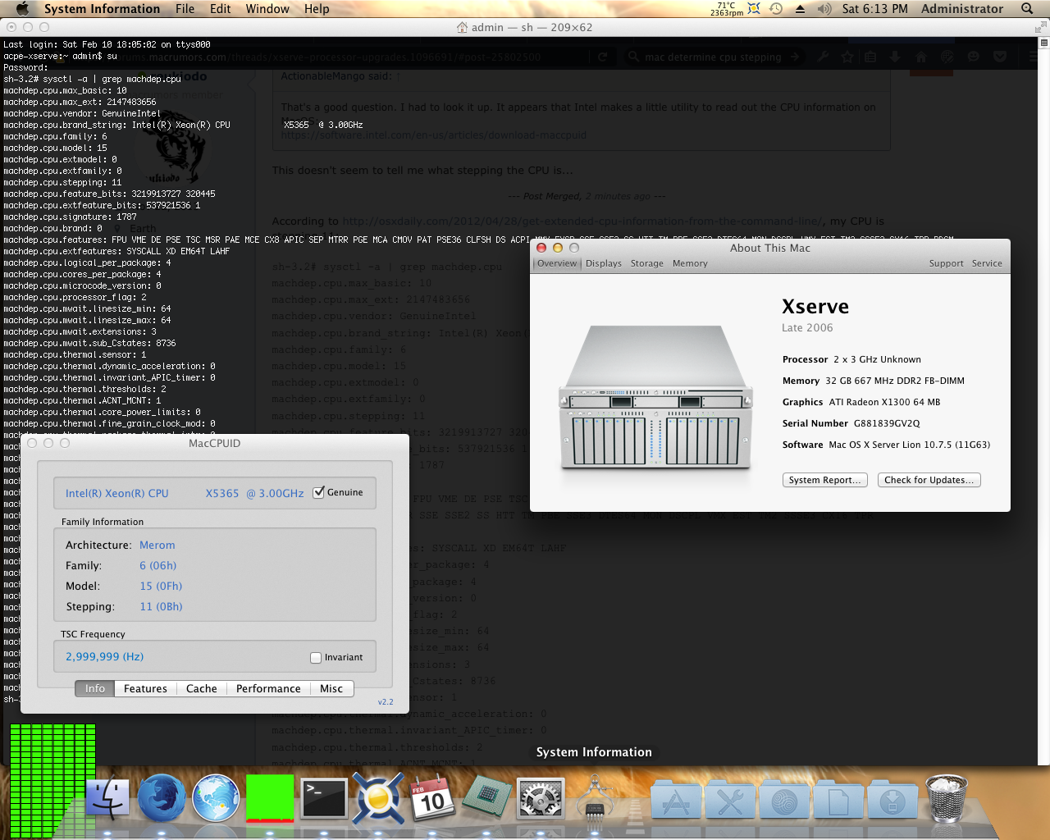1050x840 pixels.
Task: Open the volume control in menu bar
Action: click(x=824, y=9)
